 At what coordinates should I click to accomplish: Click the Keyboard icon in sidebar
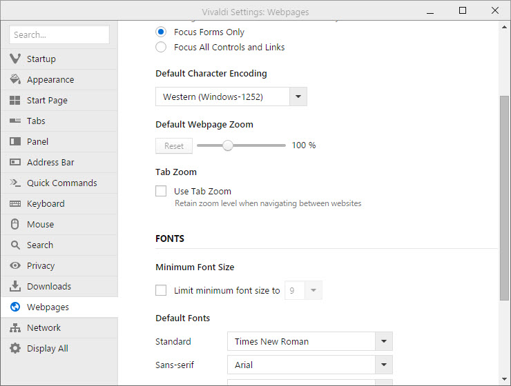pos(15,203)
